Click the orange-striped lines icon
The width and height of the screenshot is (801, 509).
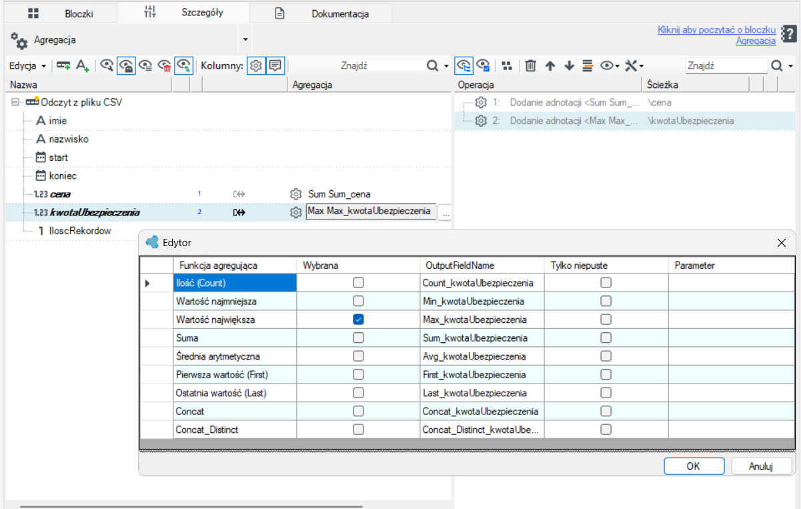tap(588, 66)
